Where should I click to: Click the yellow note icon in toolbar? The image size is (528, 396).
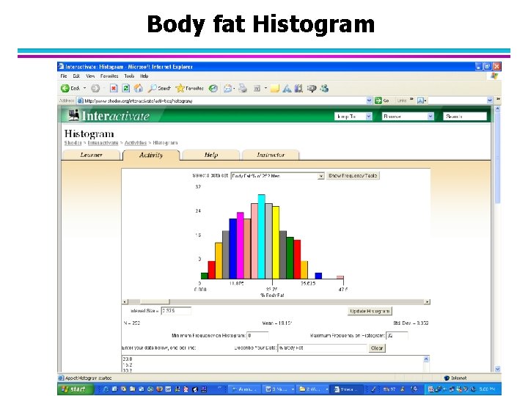click(x=275, y=89)
